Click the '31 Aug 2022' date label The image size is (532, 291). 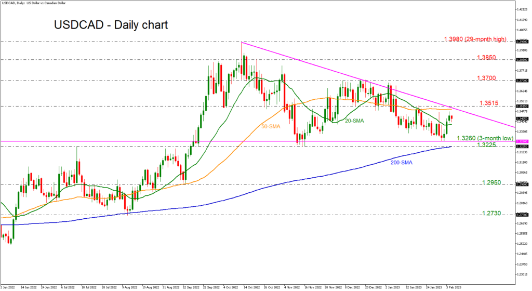click(171, 287)
